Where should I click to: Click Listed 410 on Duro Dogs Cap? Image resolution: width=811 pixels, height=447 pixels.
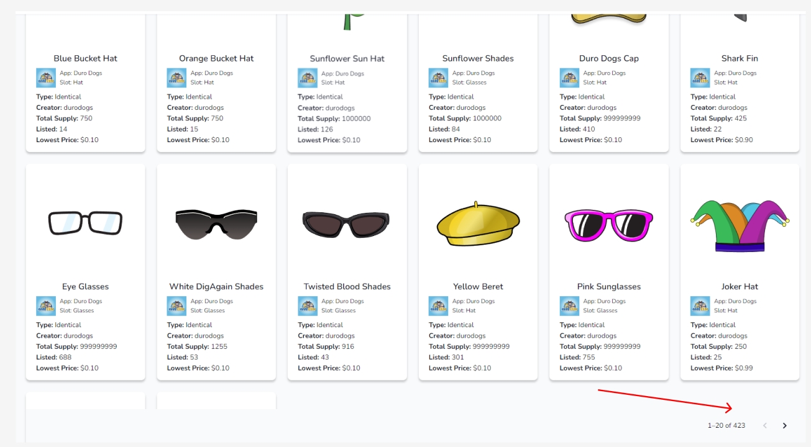[577, 129]
